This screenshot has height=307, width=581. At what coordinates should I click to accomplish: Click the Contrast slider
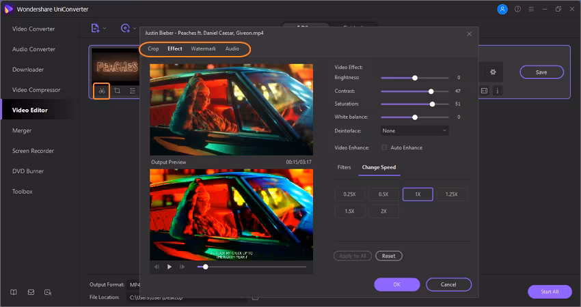[x=415, y=91]
